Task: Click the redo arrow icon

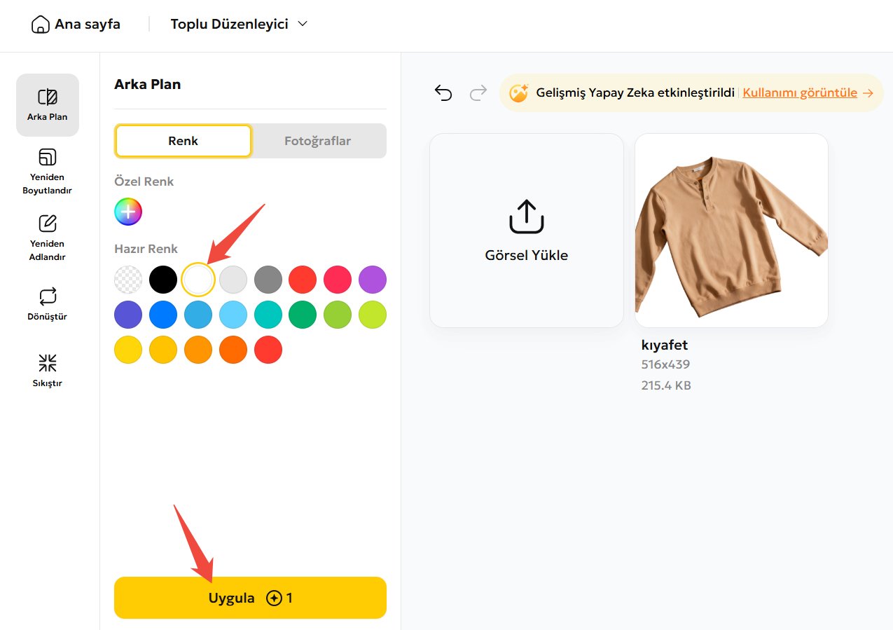Action: pyautogui.click(x=478, y=93)
